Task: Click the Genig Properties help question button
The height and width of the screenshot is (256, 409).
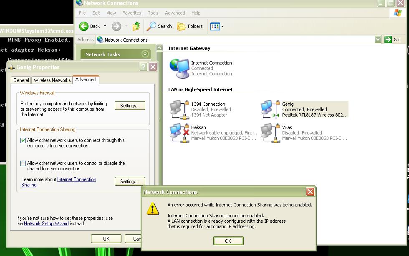Action: (143, 67)
